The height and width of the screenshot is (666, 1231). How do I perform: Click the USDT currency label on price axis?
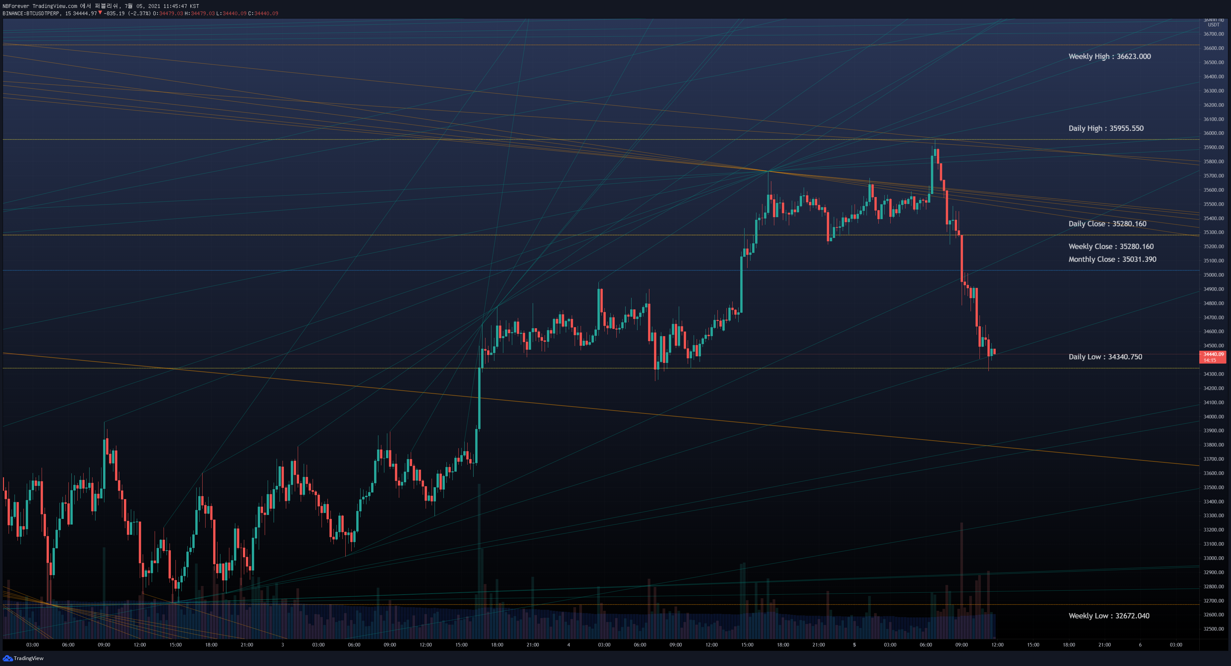pyautogui.click(x=1213, y=25)
